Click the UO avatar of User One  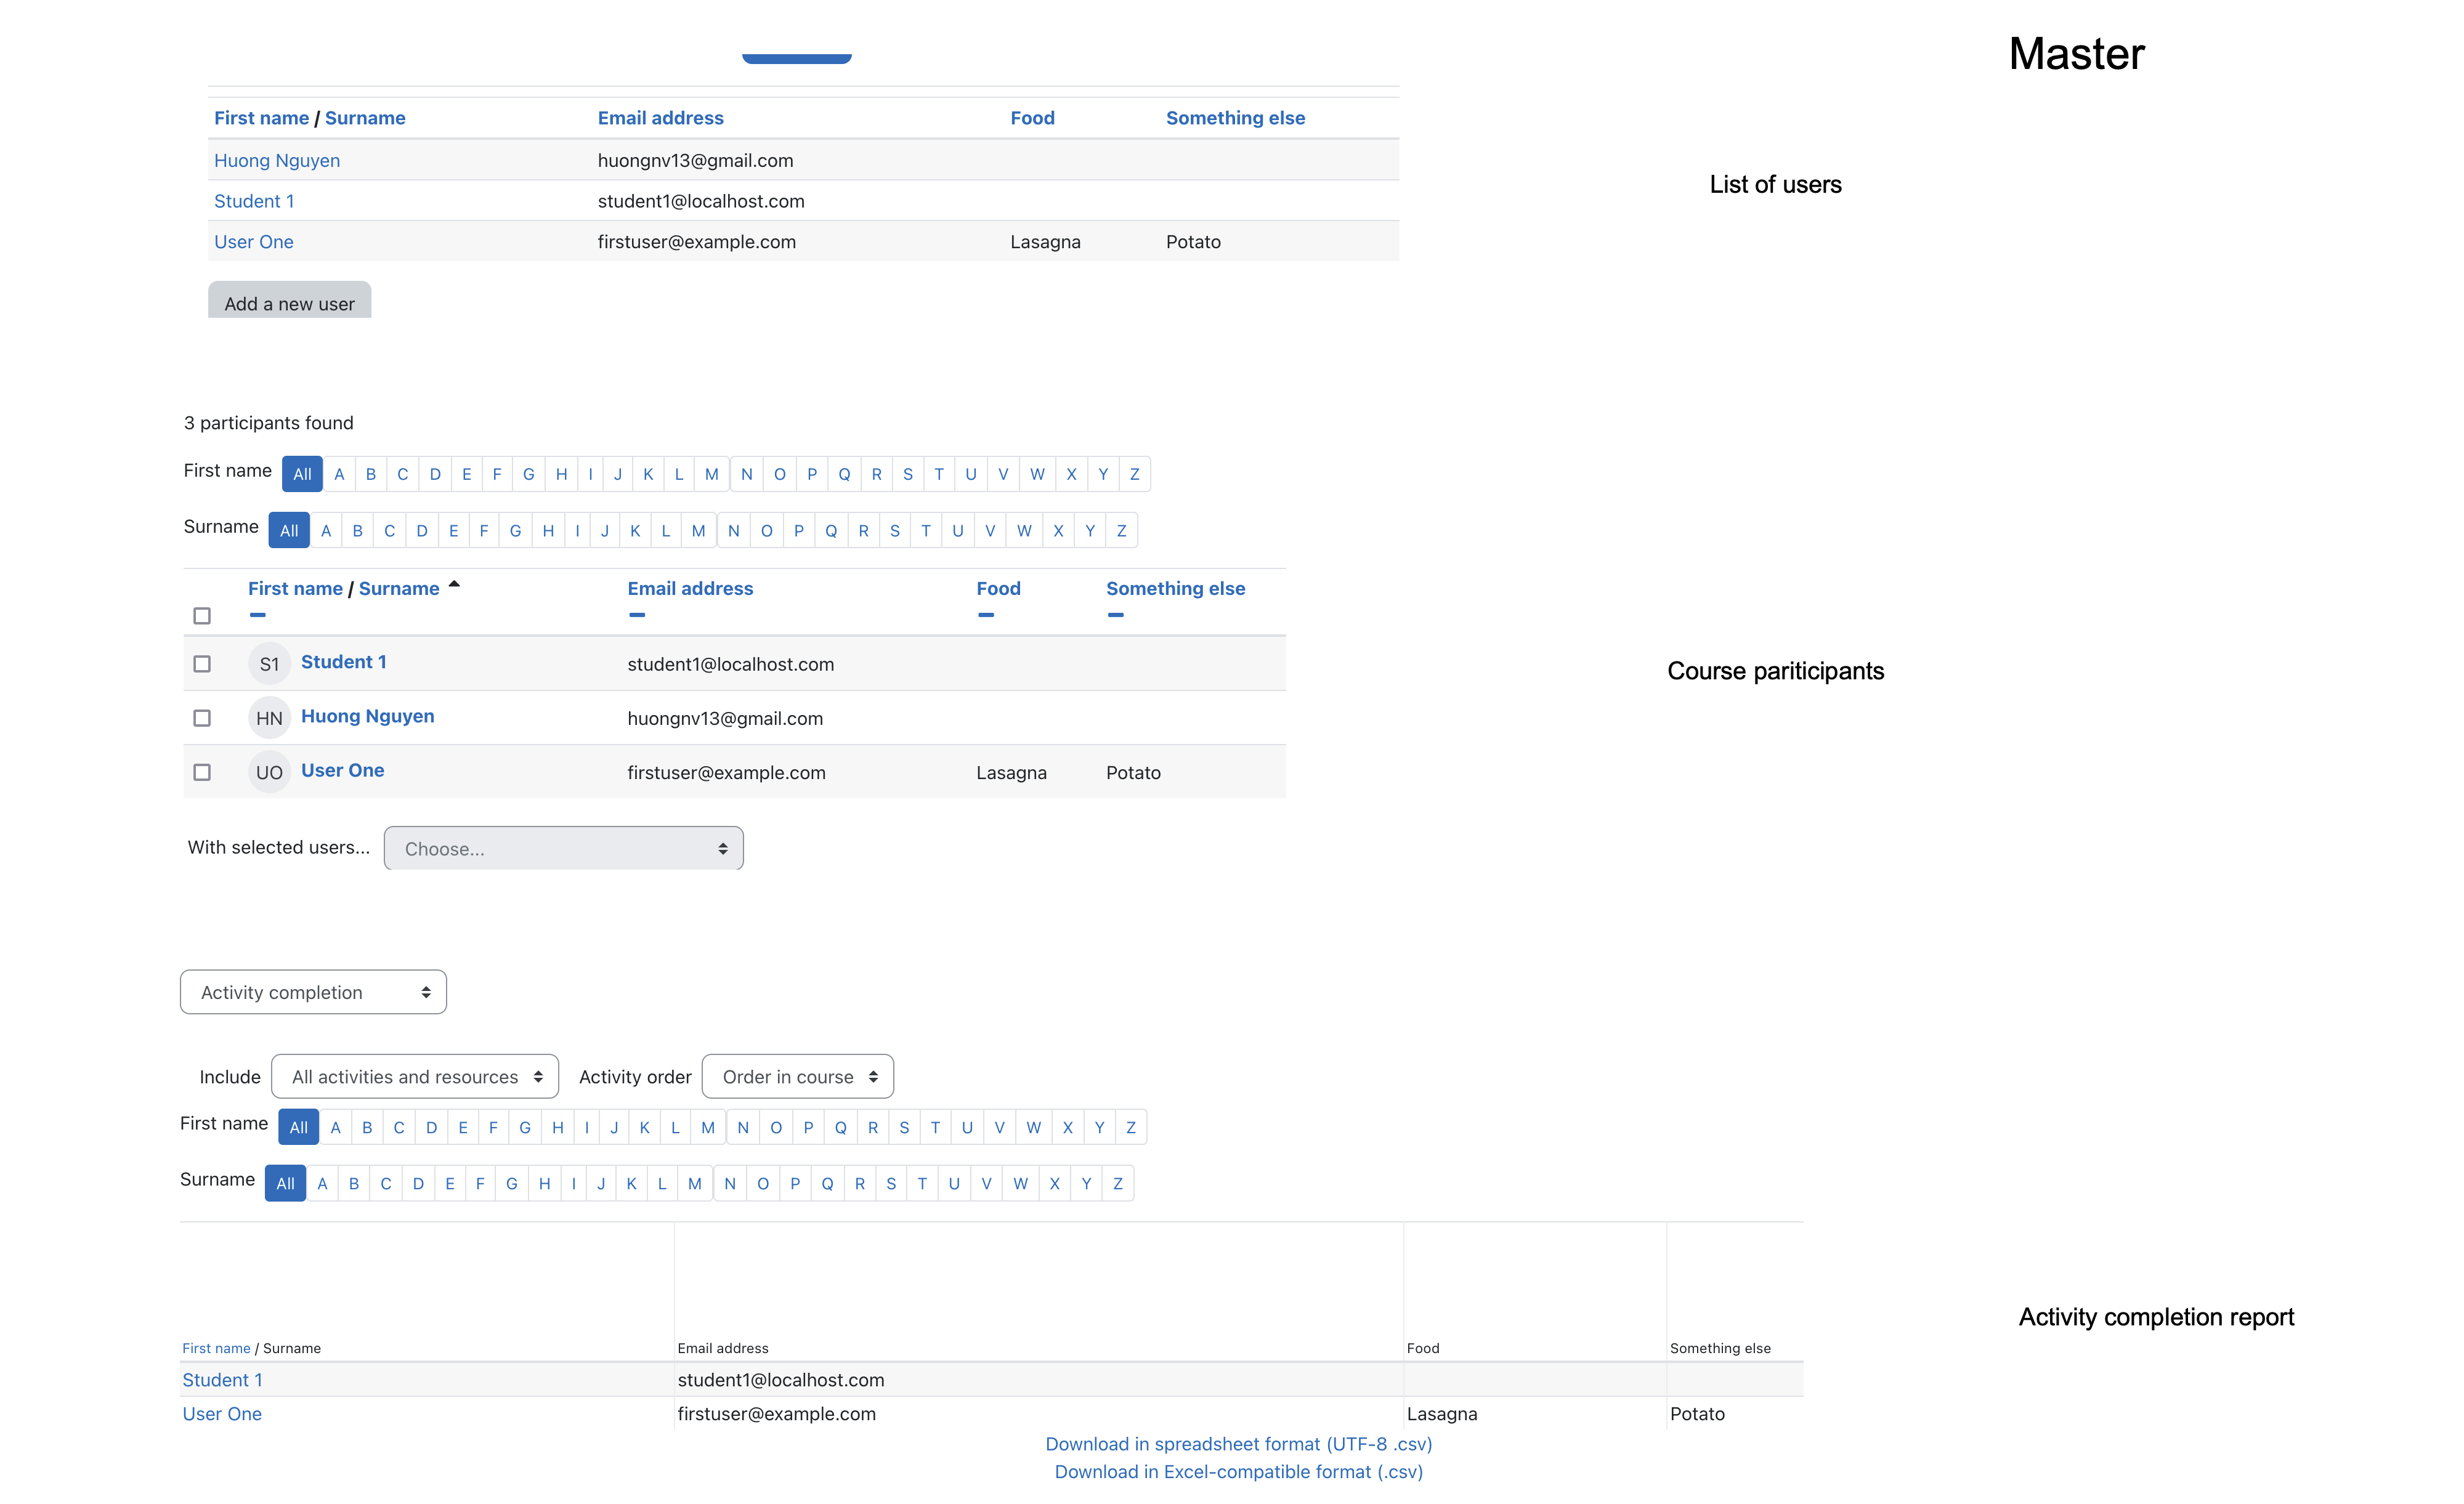[269, 772]
